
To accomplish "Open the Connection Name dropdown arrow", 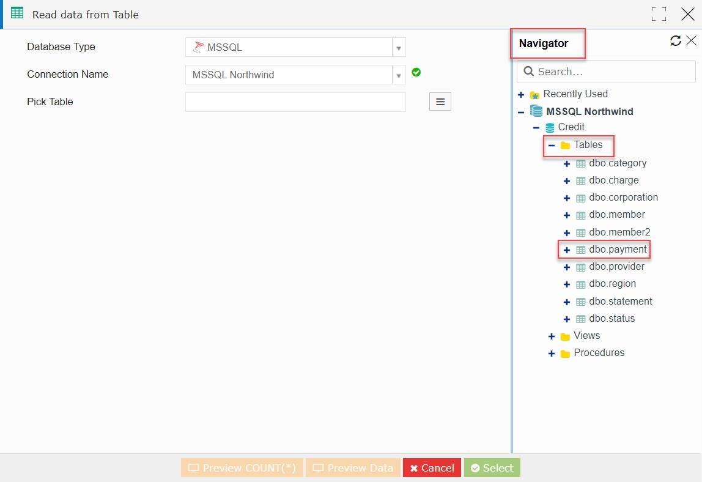I will pos(399,75).
